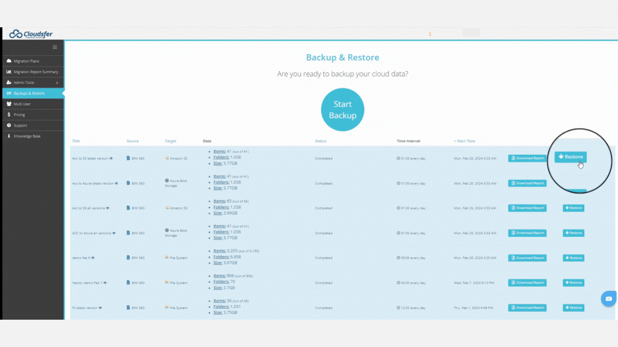Open the Multi User menu item
This screenshot has width=618, height=347.
tap(22, 104)
